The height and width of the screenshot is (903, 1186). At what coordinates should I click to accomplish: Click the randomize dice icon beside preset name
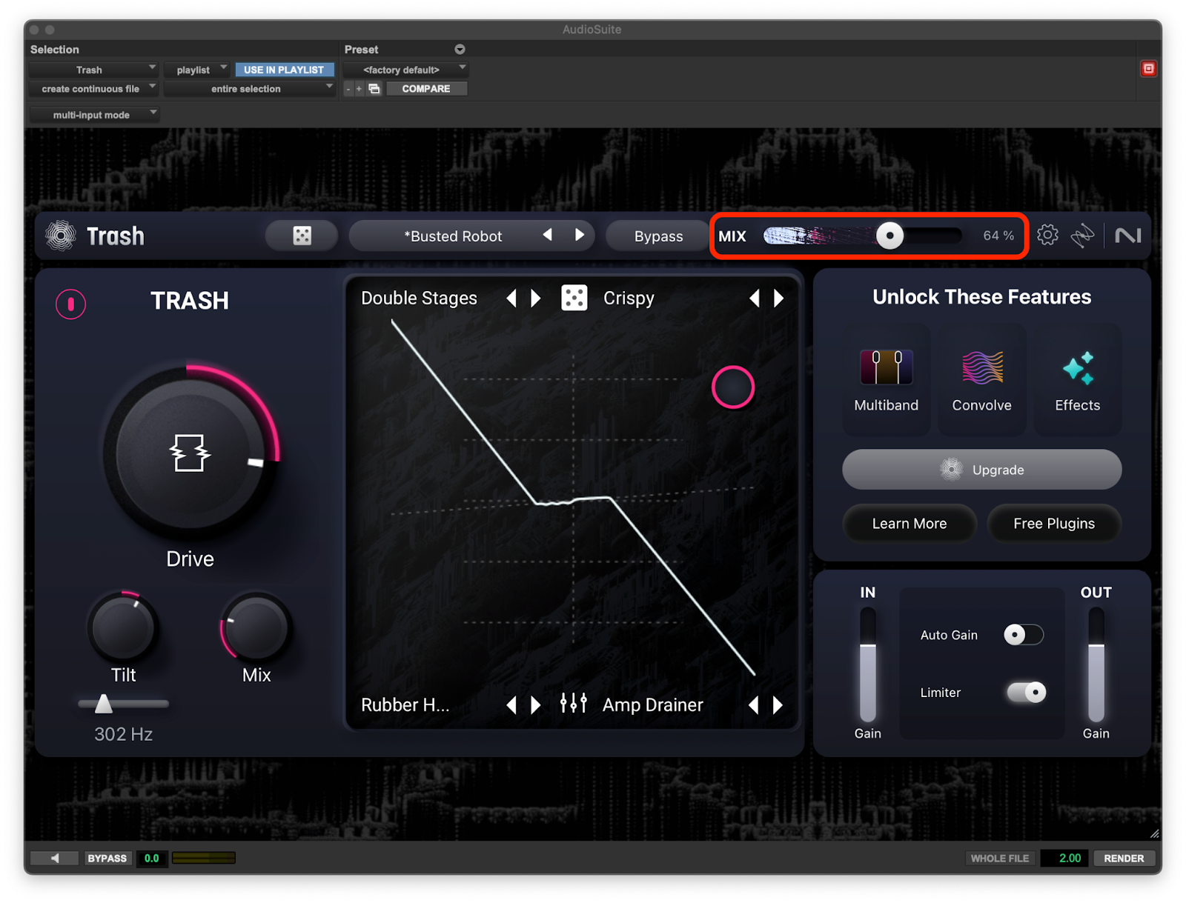click(x=302, y=236)
